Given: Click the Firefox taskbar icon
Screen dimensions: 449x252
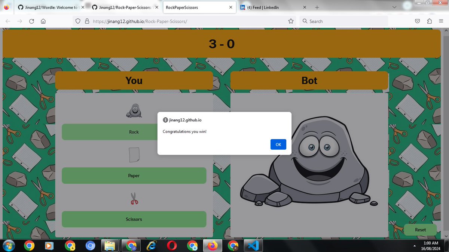Looking at the screenshot, I should tap(213, 246).
